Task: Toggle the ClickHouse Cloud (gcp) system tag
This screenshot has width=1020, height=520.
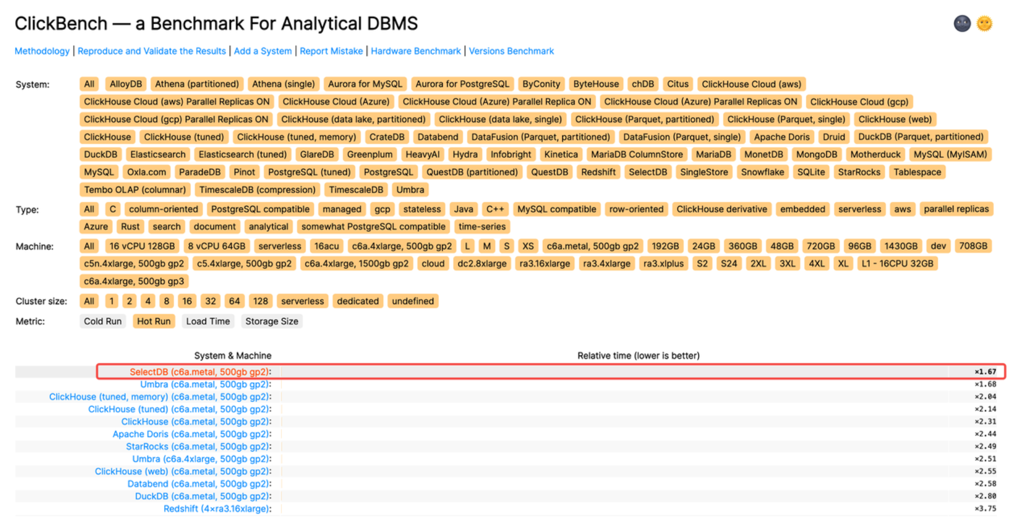Action: (859, 102)
